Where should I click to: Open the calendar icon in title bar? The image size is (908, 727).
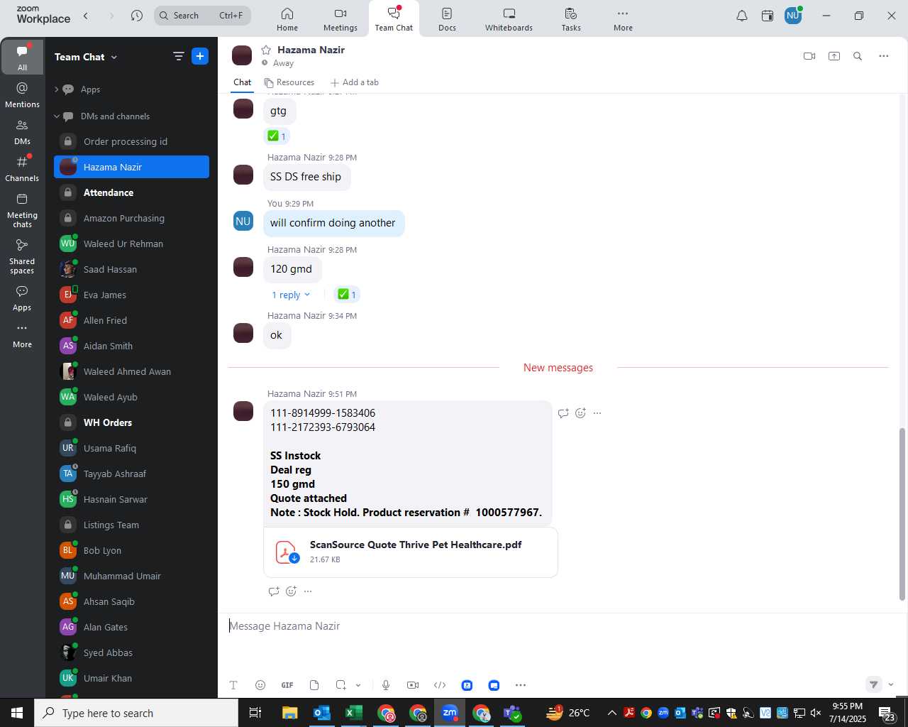pos(768,16)
